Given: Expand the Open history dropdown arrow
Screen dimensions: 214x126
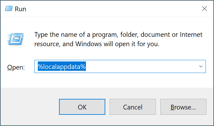Looking at the screenshot, I should pyautogui.click(x=201, y=66).
